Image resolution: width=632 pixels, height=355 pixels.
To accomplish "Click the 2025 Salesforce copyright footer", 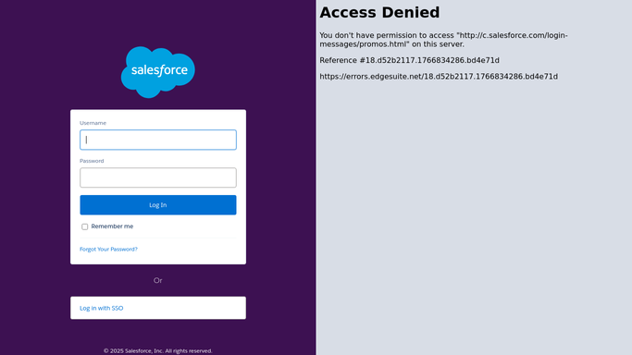I will pyautogui.click(x=158, y=351).
